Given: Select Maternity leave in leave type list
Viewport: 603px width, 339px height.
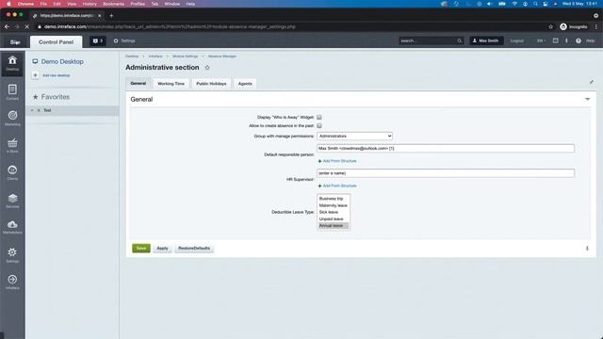Looking at the screenshot, I should (333, 205).
